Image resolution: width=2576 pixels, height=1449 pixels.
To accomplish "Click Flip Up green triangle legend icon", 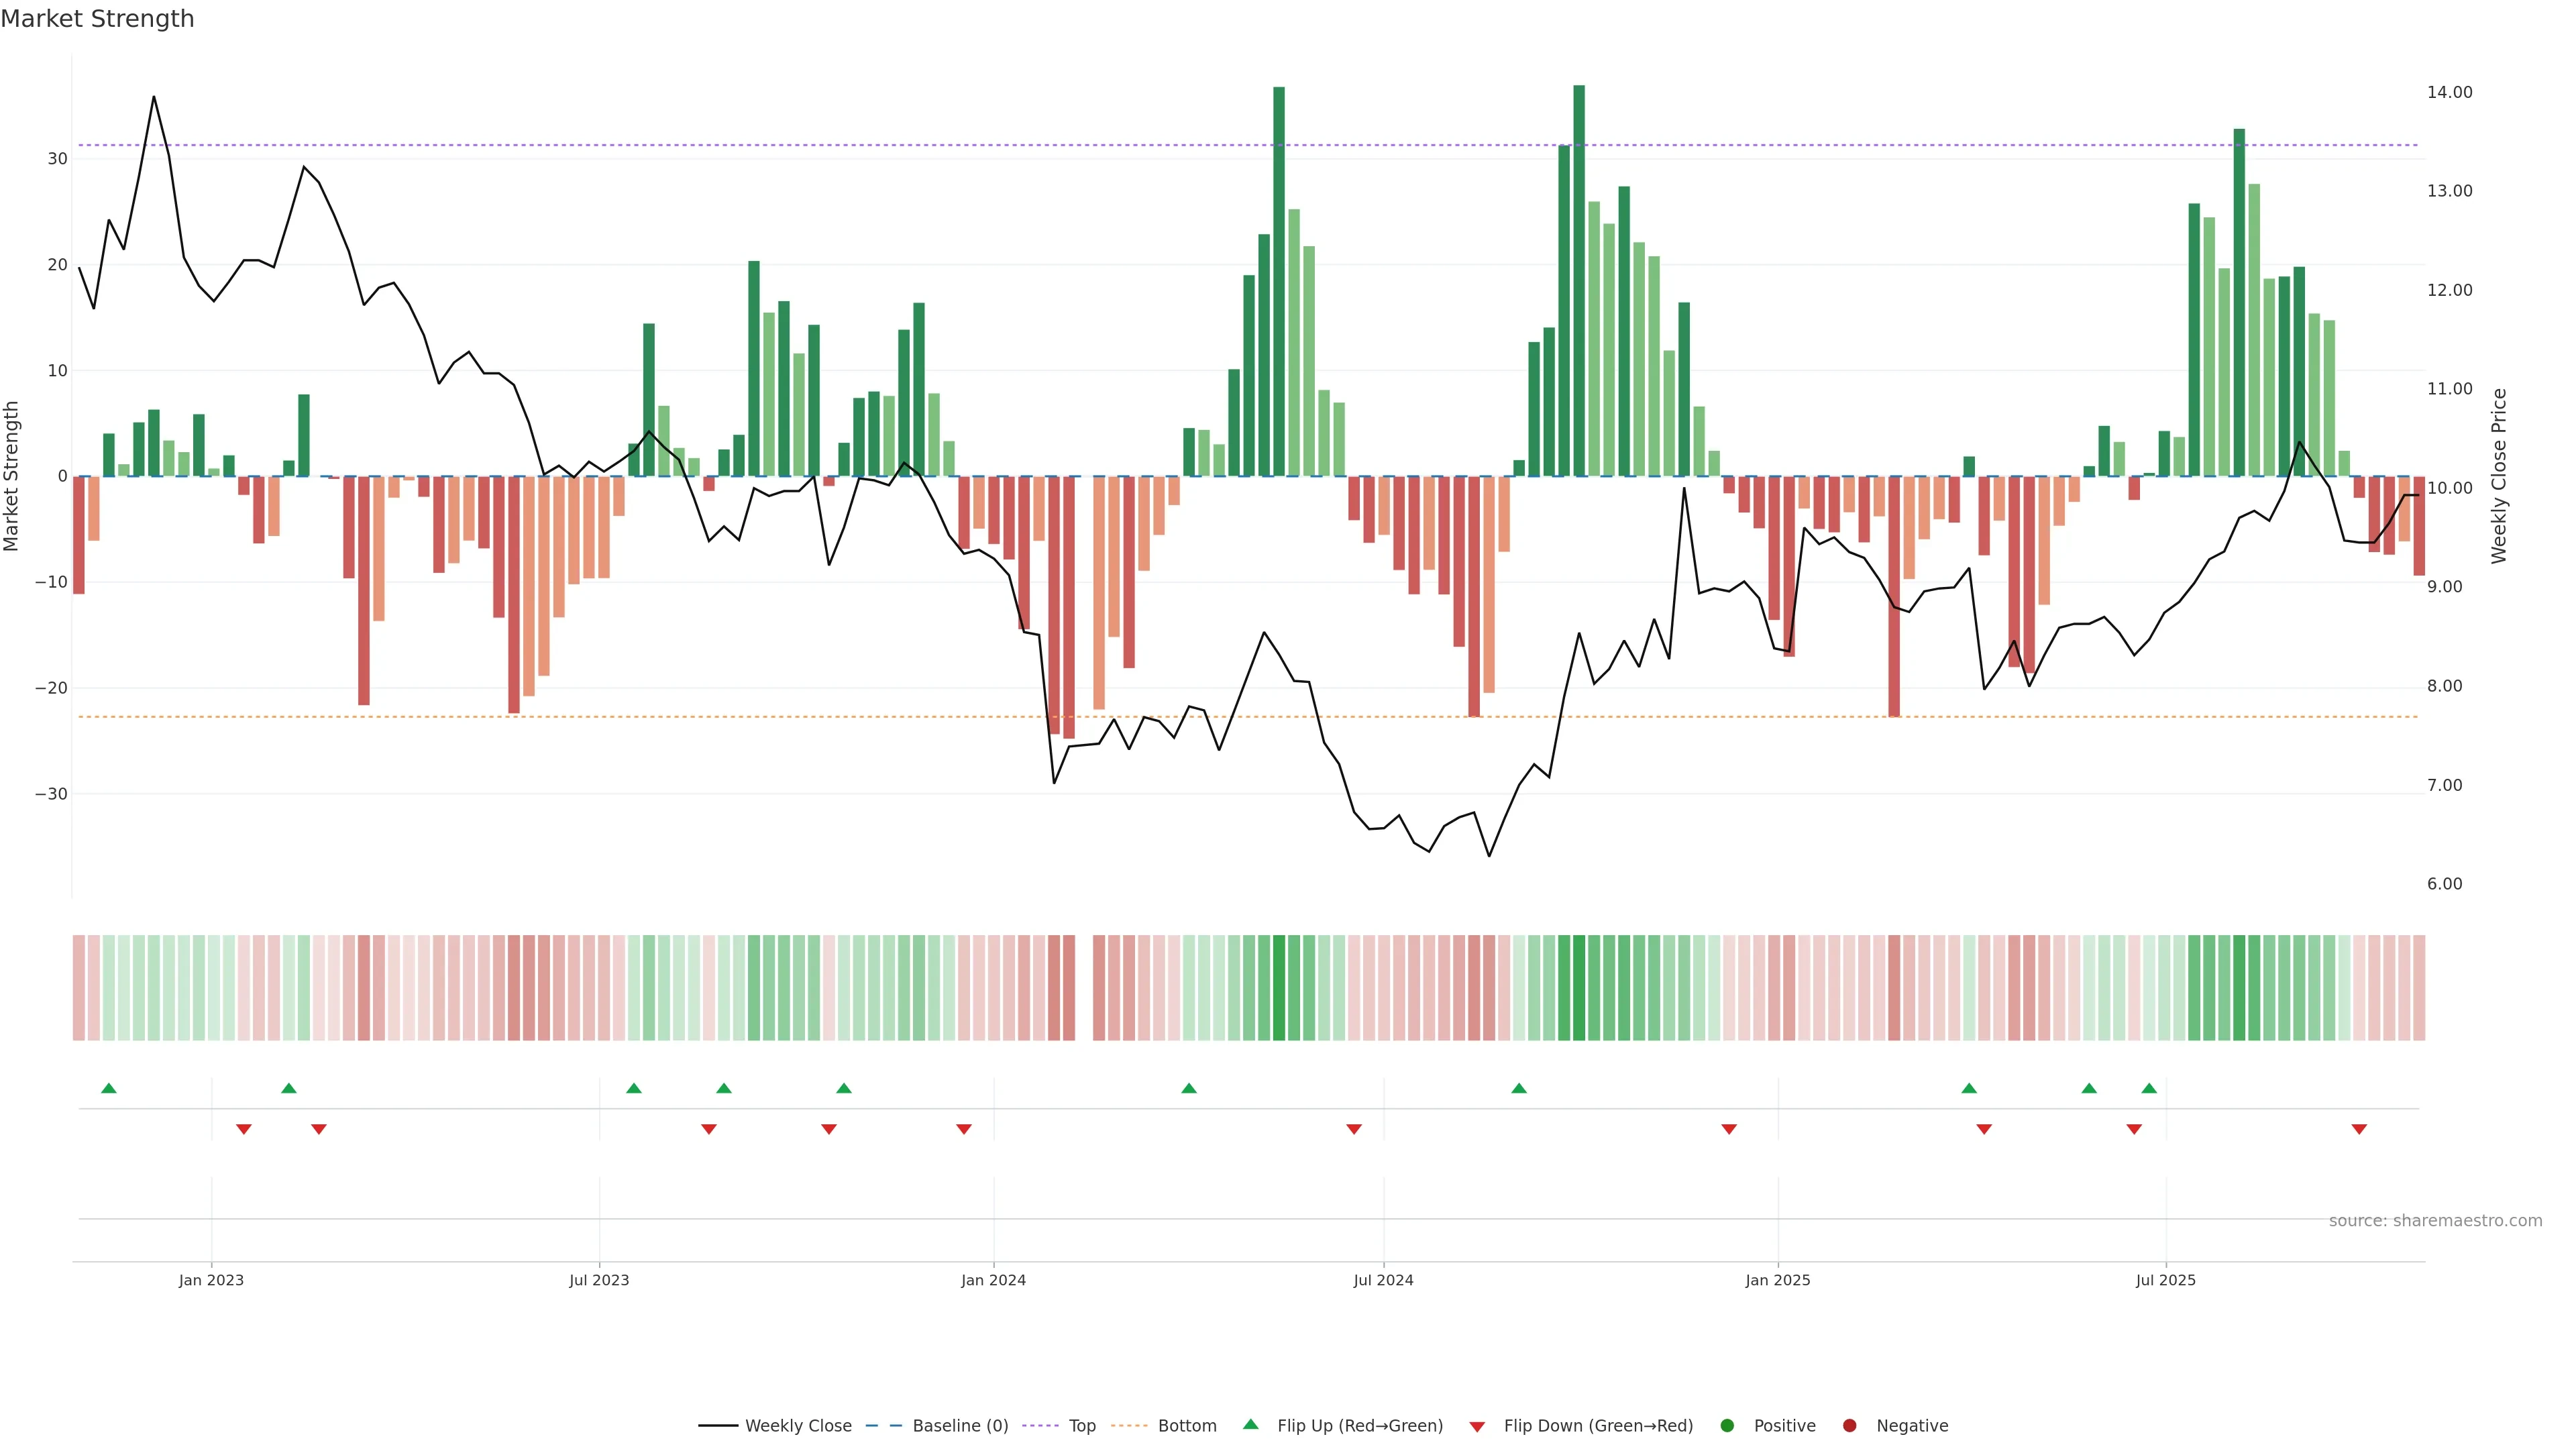I will (1250, 1424).
